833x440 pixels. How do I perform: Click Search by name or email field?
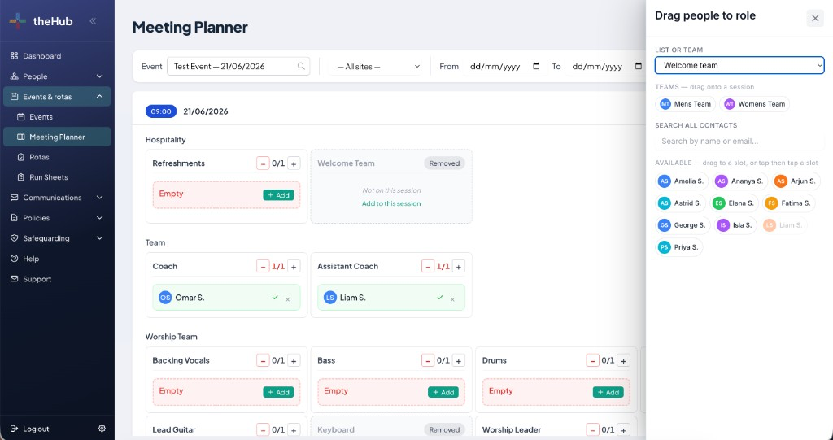pos(739,142)
